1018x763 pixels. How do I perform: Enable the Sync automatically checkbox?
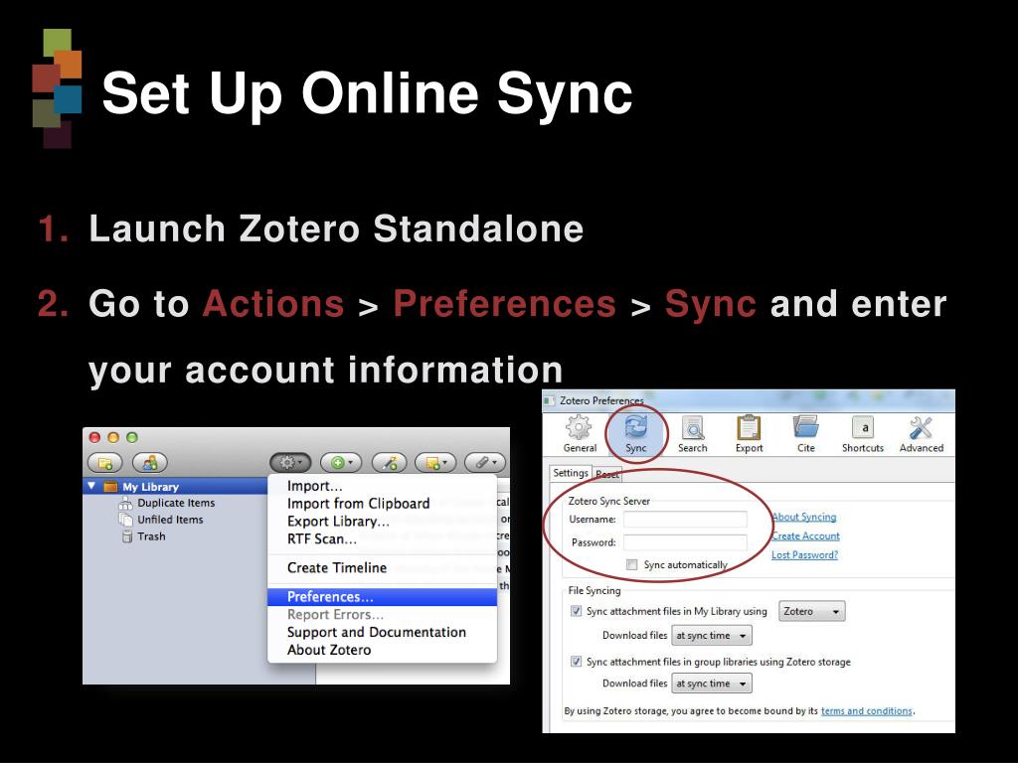pyautogui.click(x=631, y=564)
